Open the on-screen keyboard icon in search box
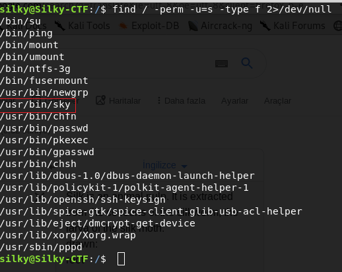Viewport: 342px width, 272px height. [221, 64]
